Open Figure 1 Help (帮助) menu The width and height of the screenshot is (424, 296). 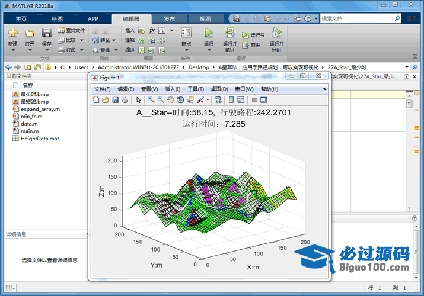click(x=269, y=89)
